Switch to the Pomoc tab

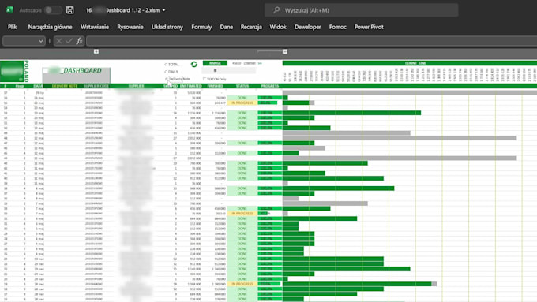click(x=338, y=27)
